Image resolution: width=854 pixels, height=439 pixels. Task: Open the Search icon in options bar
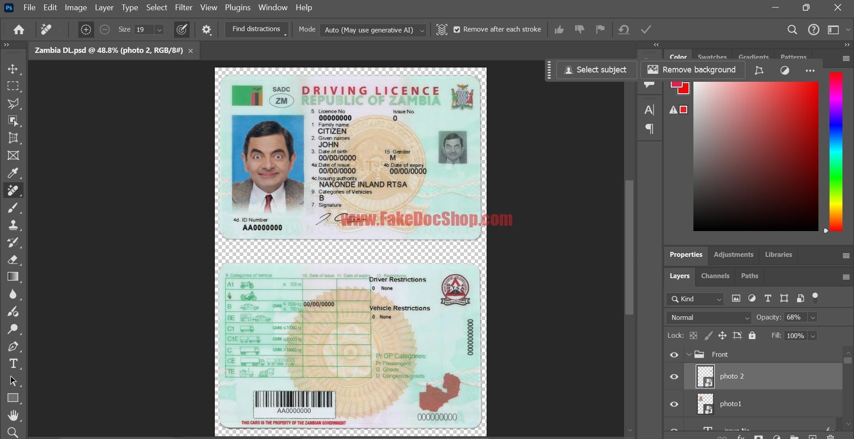click(x=792, y=30)
